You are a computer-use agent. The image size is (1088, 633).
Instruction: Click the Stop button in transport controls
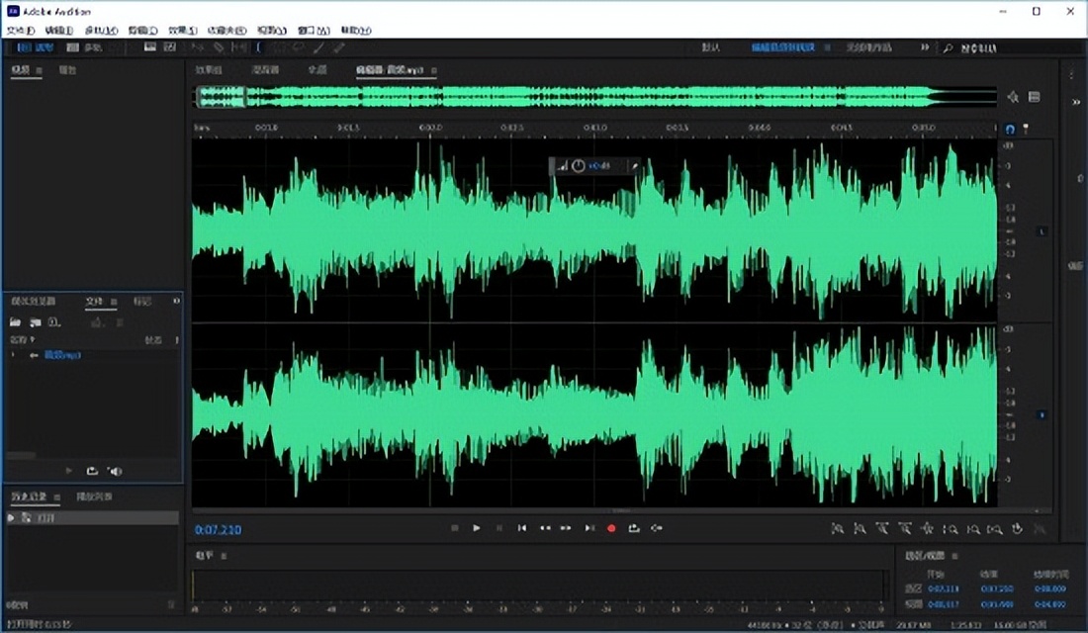454,528
